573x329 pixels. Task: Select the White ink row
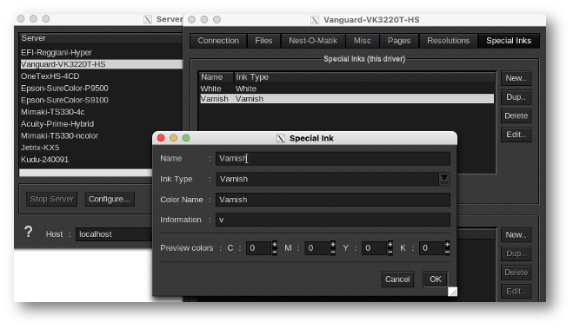point(347,89)
